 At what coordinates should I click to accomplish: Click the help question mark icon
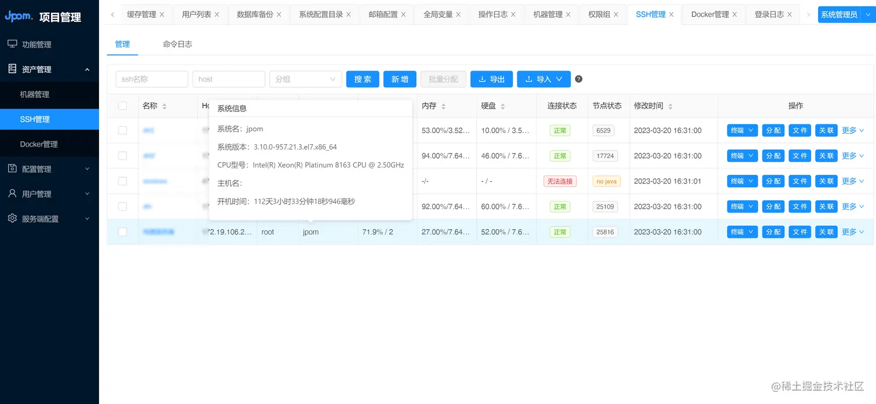[x=578, y=79]
